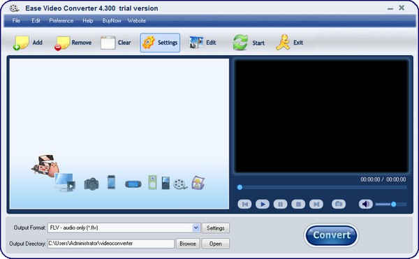Clear the file list with Clear icon
The width and height of the screenshot is (419, 259).
108,43
